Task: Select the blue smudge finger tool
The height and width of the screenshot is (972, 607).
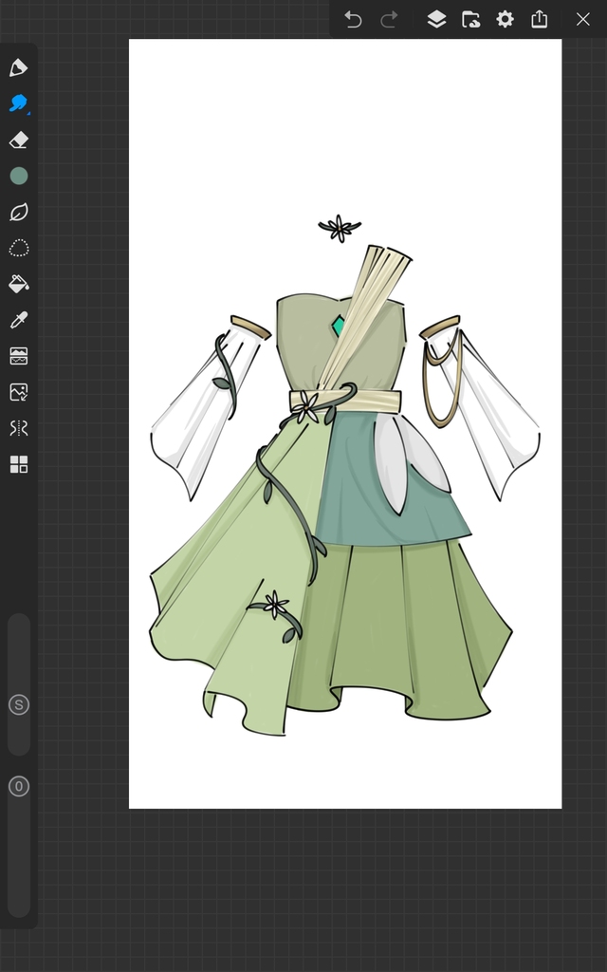Action: click(x=19, y=103)
